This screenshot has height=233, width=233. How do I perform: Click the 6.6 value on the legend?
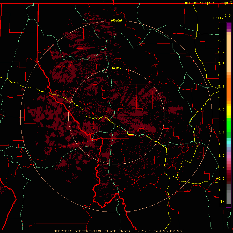[221, 75]
